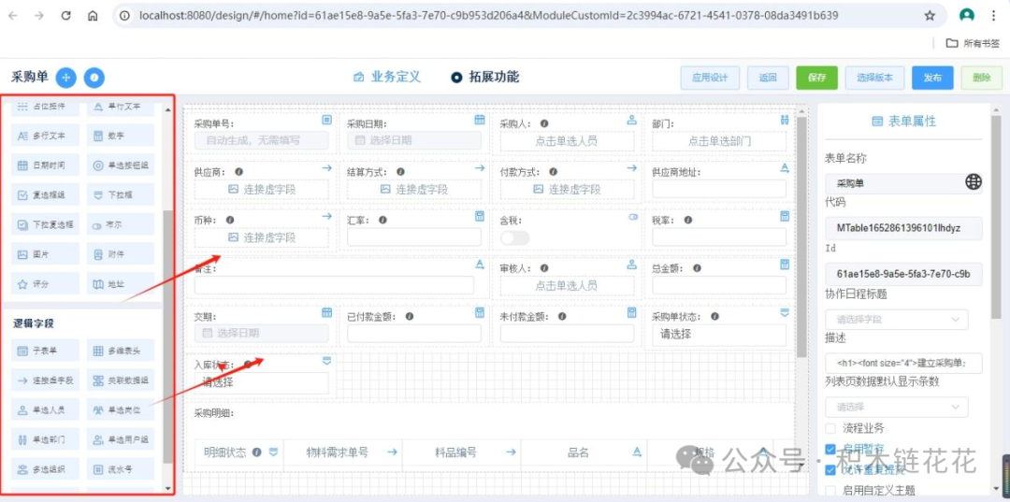Open the 协作日程标题 dropdown
This screenshot has width=1010, height=502.
896,320
